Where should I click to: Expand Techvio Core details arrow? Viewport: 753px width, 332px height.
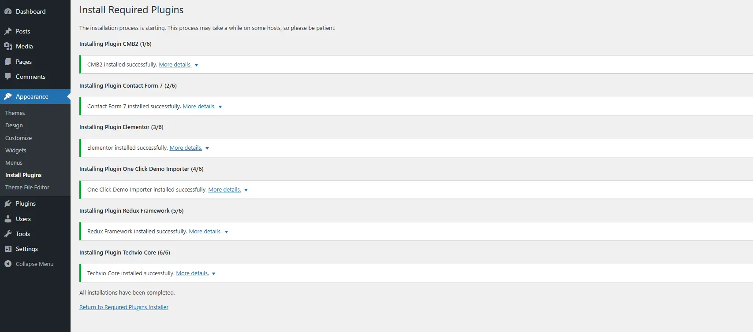click(214, 273)
